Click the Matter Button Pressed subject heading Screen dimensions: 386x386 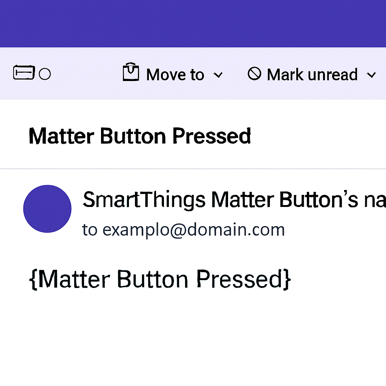click(139, 136)
